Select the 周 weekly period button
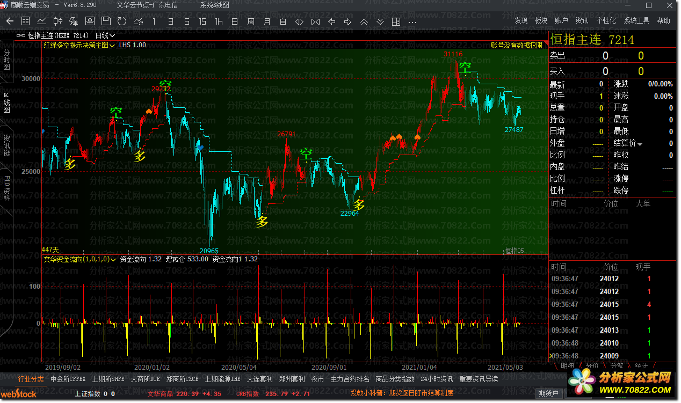 click(x=251, y=21)
